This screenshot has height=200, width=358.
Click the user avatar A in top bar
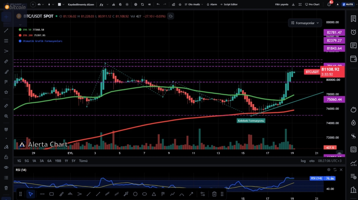[337, 4]
